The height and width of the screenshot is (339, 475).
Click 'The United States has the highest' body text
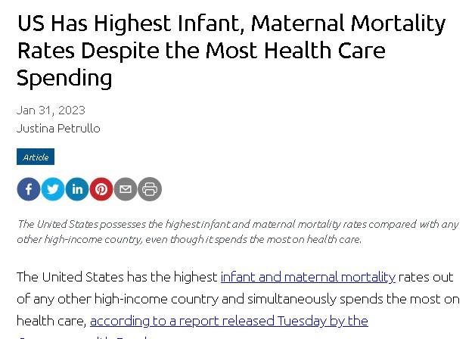pos(117,277)
